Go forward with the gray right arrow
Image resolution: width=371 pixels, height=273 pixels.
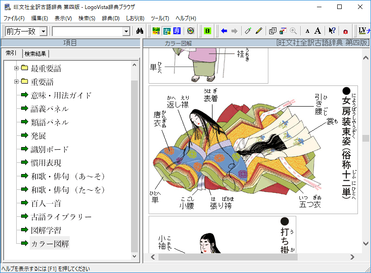(234, 31)
